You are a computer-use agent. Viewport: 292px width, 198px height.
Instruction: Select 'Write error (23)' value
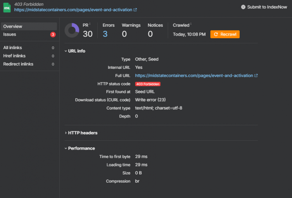point(150,100)
